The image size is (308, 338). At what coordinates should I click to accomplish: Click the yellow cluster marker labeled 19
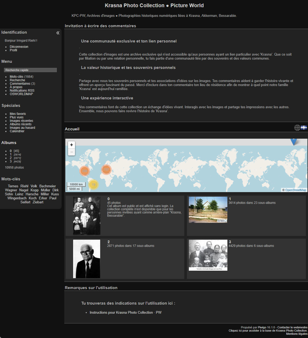pyautogui.click(x=93, y=184)
